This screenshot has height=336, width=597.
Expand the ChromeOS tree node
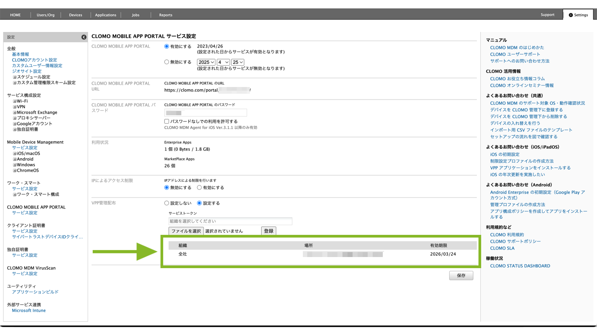pos(14,171)
